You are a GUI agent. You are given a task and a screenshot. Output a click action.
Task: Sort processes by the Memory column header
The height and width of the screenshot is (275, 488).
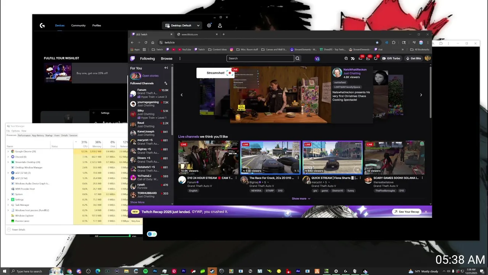97,144
